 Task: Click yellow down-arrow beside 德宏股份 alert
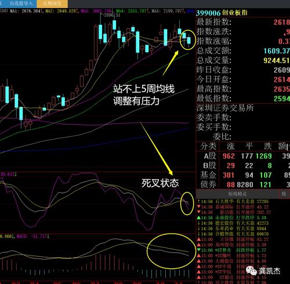click(x=198, y=223)
